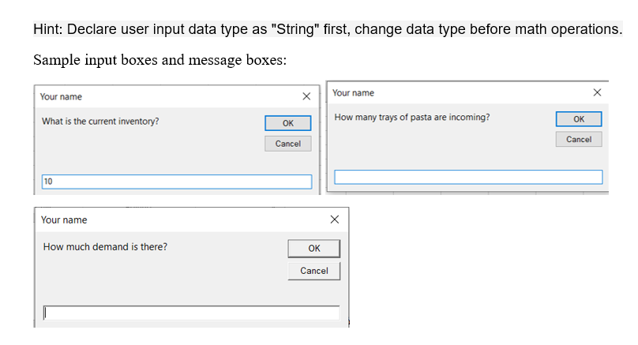Close the pasta trays incoming dialog

597,92
